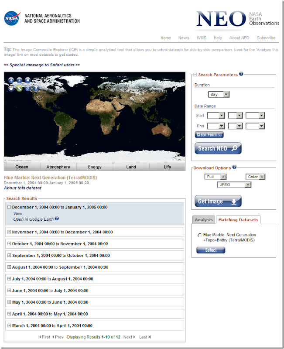The height and width of the screenshot is (349, 284).
Task: Switch to the Analysis tab
Action: coord(204,220)
